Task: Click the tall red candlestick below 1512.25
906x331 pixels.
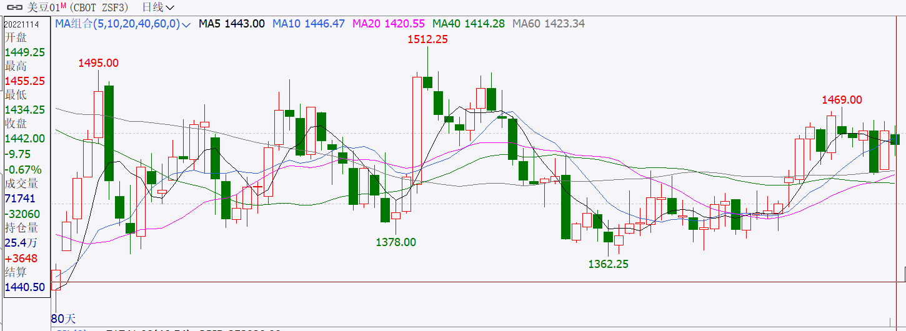Action: 417,130
